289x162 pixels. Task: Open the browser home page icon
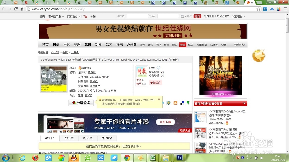(x=22, y=9)
